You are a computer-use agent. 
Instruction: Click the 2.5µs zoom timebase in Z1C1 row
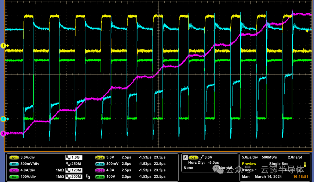pos(126,157)
